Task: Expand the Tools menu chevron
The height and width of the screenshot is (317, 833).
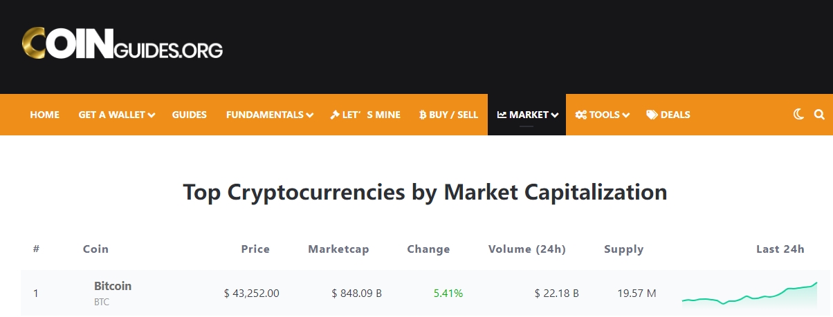Action: click(x=625, y=115)
